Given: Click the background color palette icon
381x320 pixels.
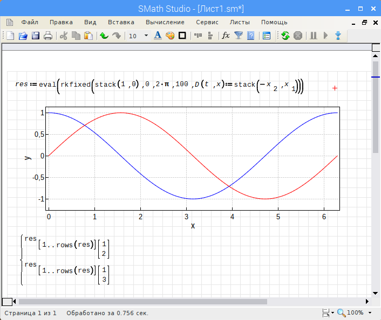Looking at the screenshot, I should (x=170, y=36).
